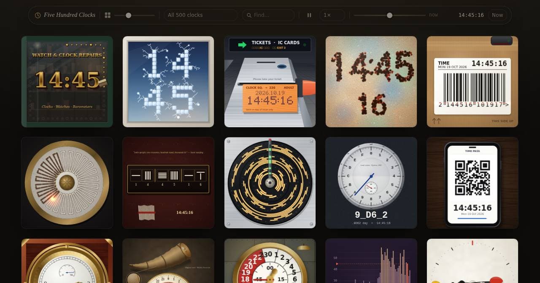Click the time offset slider handle
The image size is (540, 283).
[x=390, y=15]
